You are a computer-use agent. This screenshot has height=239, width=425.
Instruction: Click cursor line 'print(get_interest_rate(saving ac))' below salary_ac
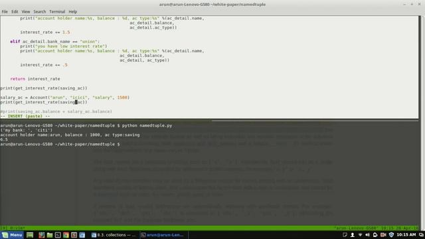point(44,102)
